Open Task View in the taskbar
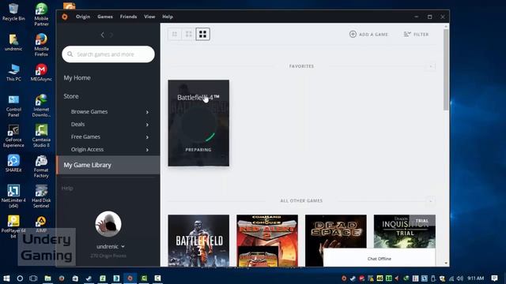 [33, 278]
